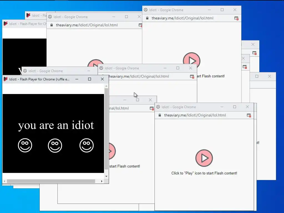The width and height of the screenshot is (284, 213).
Task: Click the smiley favicon in the top-middle Chrome title bar
Action: [50, 17]
